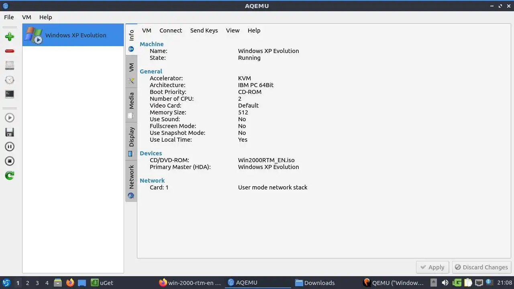Click the Devices section heading
The width and height of the screenshot is (514, 289).
151,153
